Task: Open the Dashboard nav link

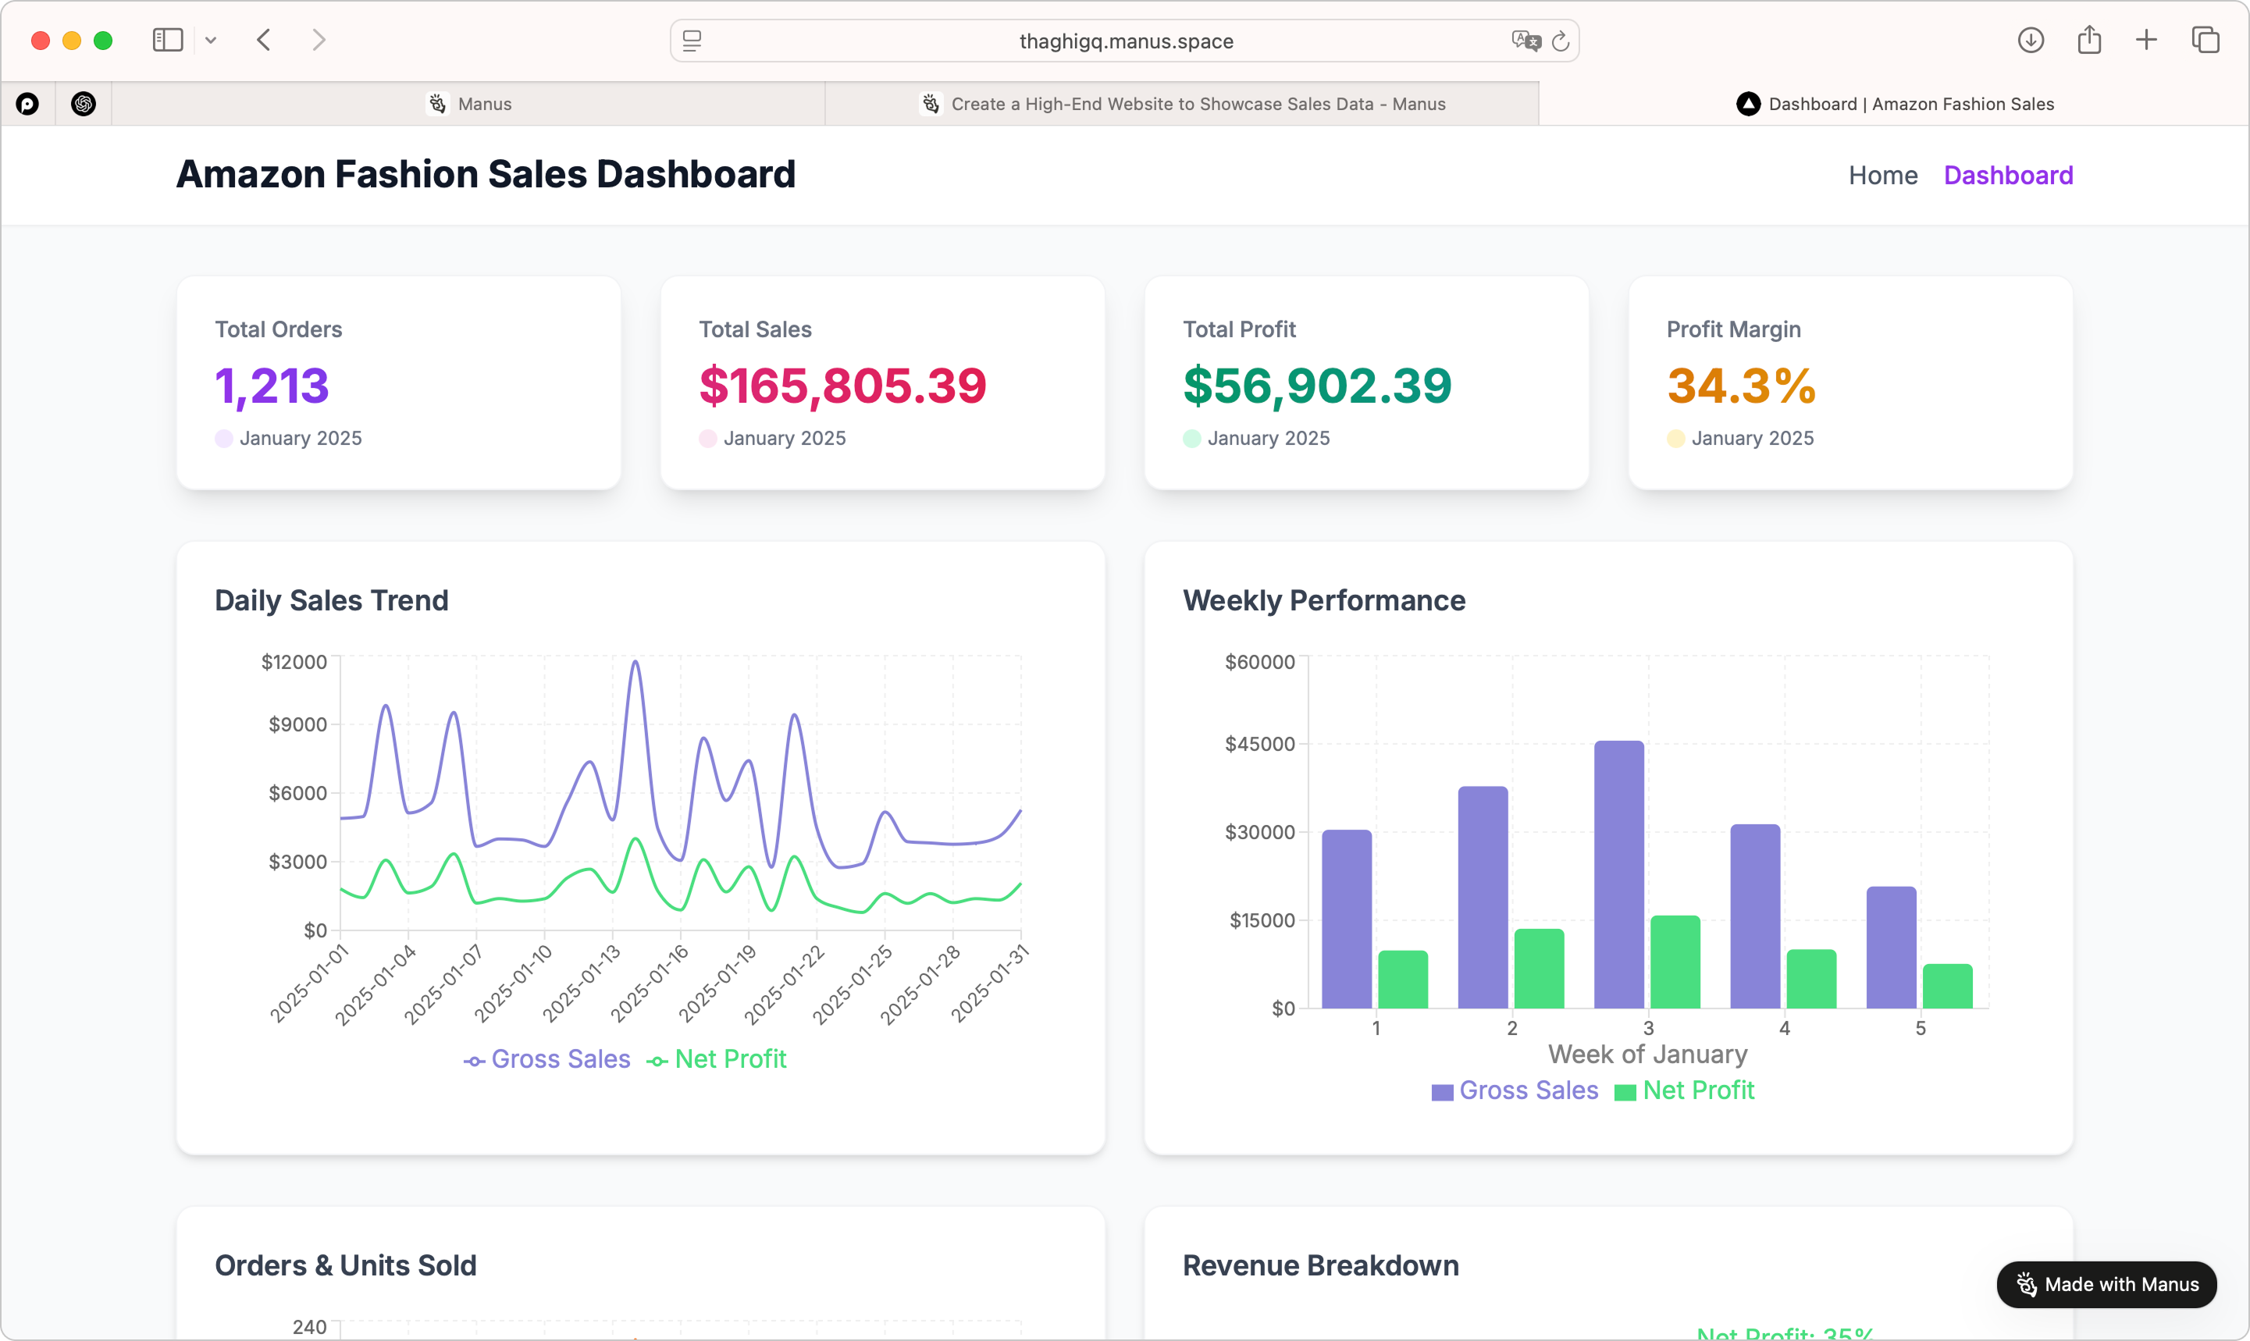Action: coord(2008,176)
